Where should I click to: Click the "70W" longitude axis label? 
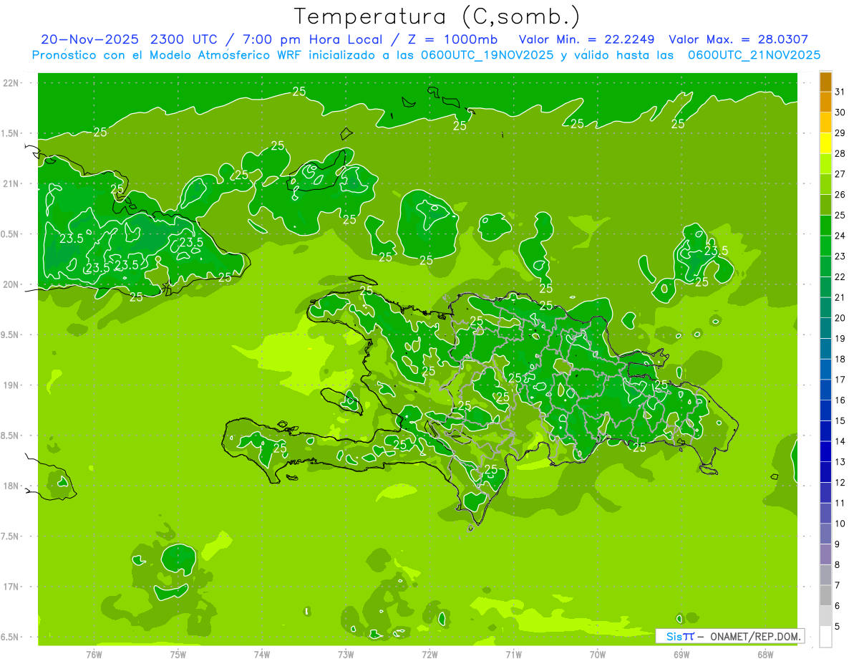click(x=598, y=654)
